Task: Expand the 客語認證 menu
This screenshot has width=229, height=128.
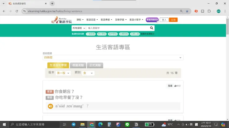Action: pyautogui.click(x=92, y=20)
